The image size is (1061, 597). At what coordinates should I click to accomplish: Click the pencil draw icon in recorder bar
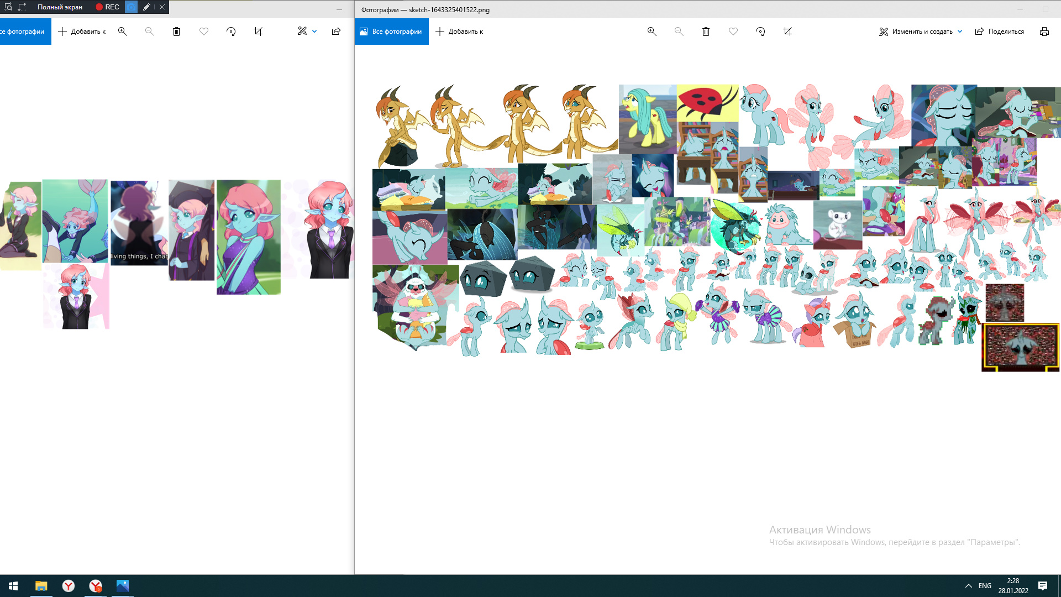click(146, 7)
